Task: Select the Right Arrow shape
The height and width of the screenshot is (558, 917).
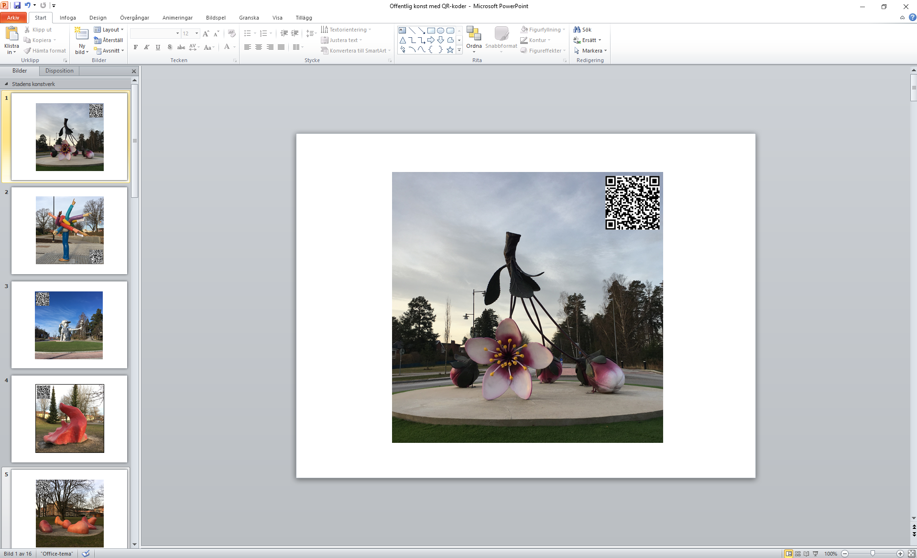Action: pos(431,40)
